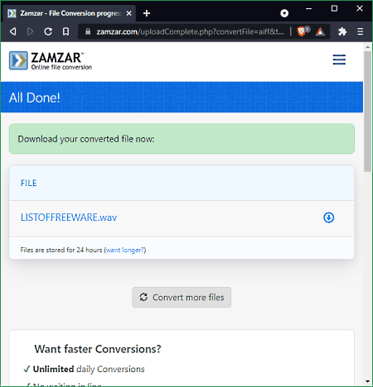Minimize the browser window
This screenshot has width=373, height=387.
point(309,9)
